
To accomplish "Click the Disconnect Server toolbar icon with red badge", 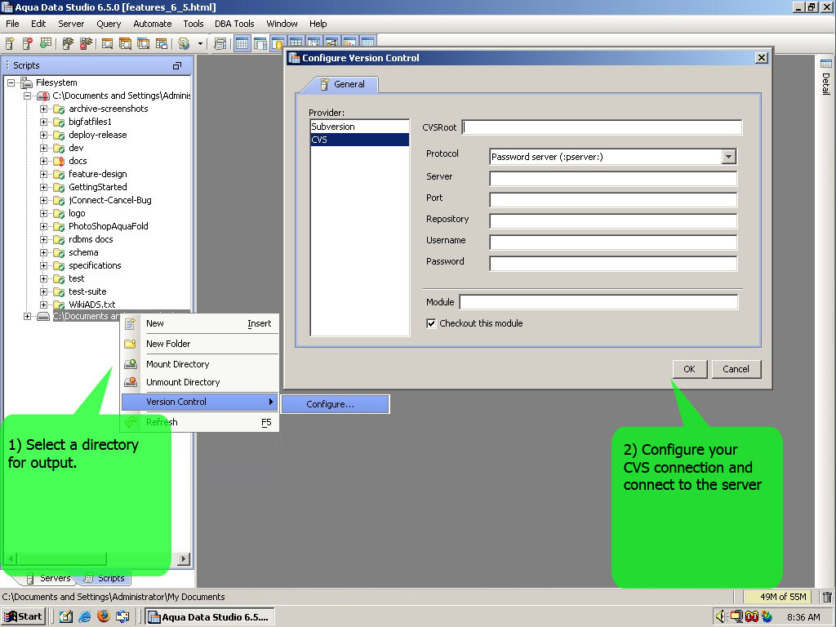I will tap(85, 43).
